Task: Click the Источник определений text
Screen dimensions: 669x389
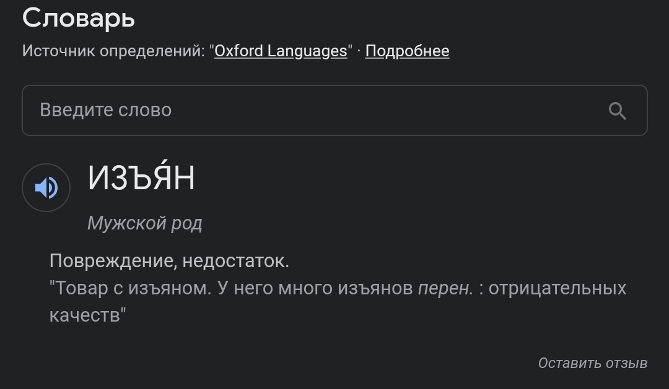Action: click(113, 51)
